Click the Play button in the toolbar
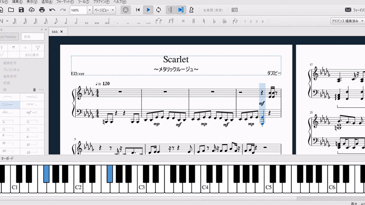Image resolution: width=365 pixels, height=205 pixels. [x=148, y=10]
